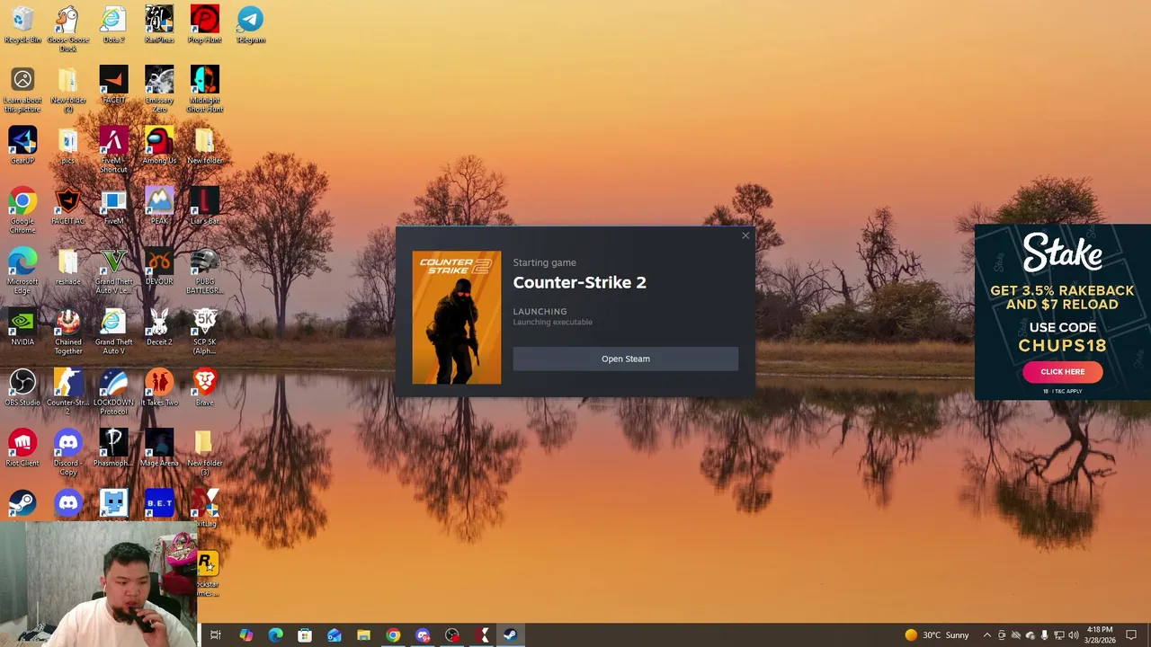This screenshot has width=1151, height=647.
Task: Show hidden system tray icons
Action: (986, 635)
